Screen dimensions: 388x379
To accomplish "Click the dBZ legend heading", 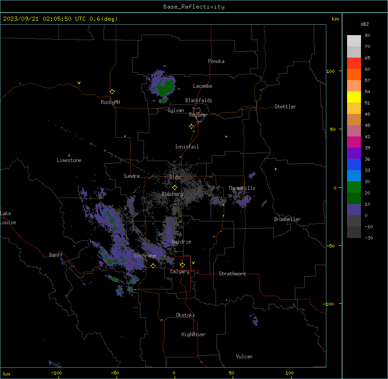I will tap(365, 24).
